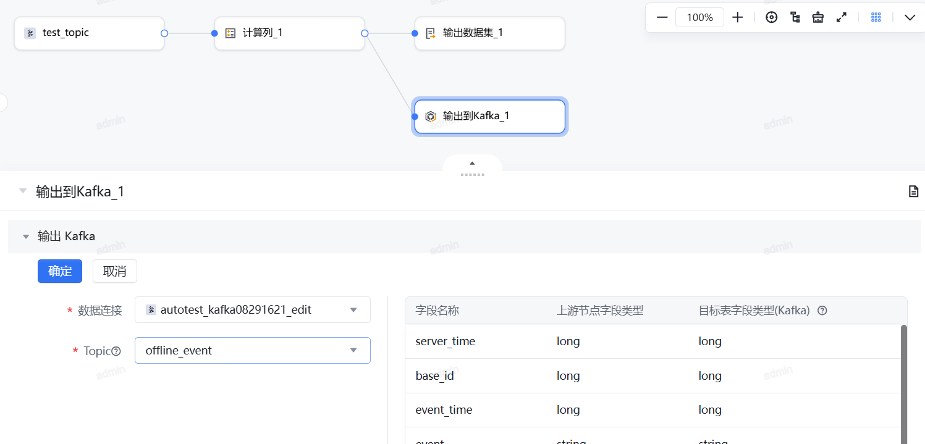Viewport: 925px width, 444px height.
Task: Click the zoom in plus icon
Action: point(737,17)
